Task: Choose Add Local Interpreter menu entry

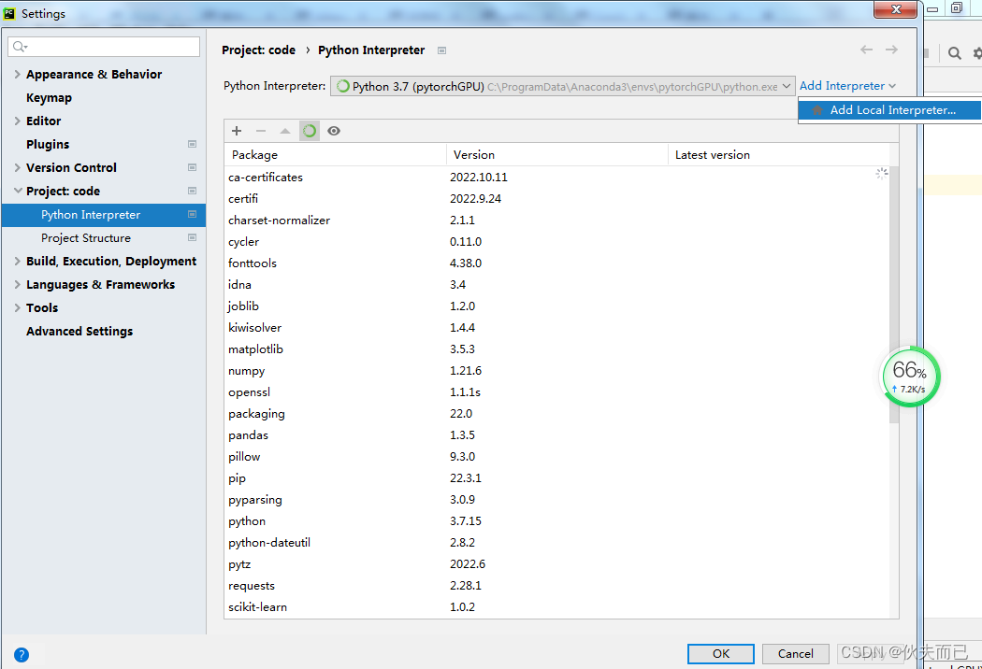Action: 889,110
